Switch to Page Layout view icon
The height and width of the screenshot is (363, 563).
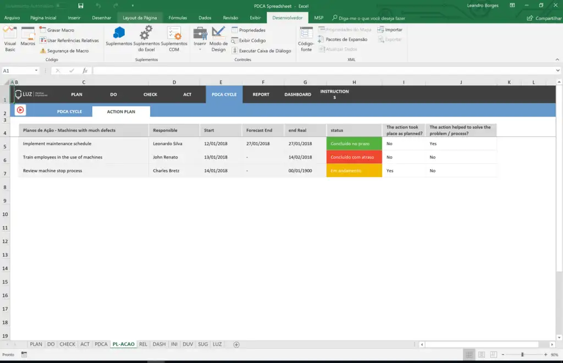[x=481, y=355]
